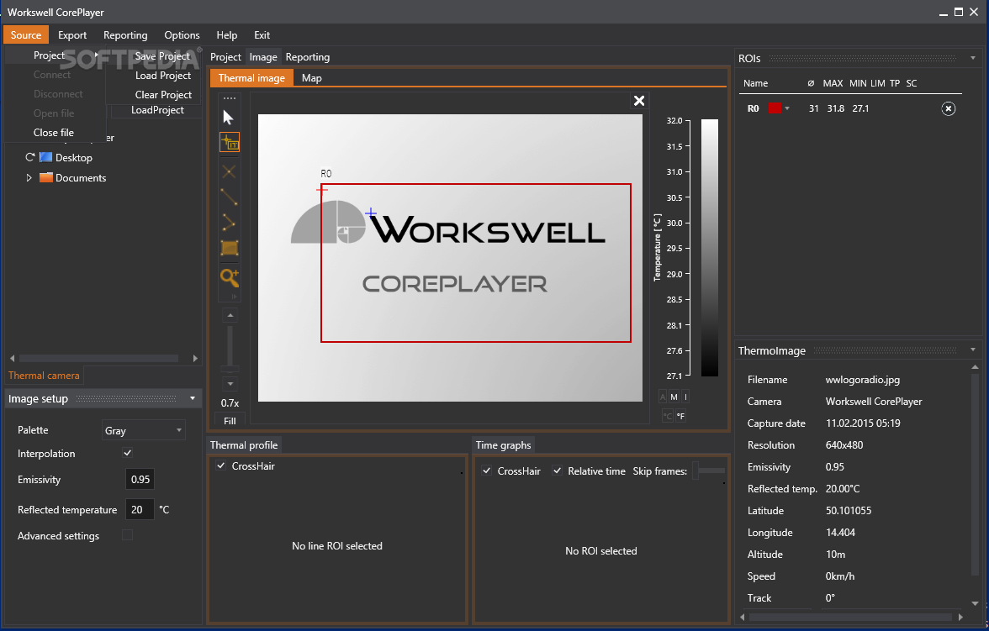Click file tree horizontal scrollbar
This screenshot has height=631, width=989.
[103, 358]
